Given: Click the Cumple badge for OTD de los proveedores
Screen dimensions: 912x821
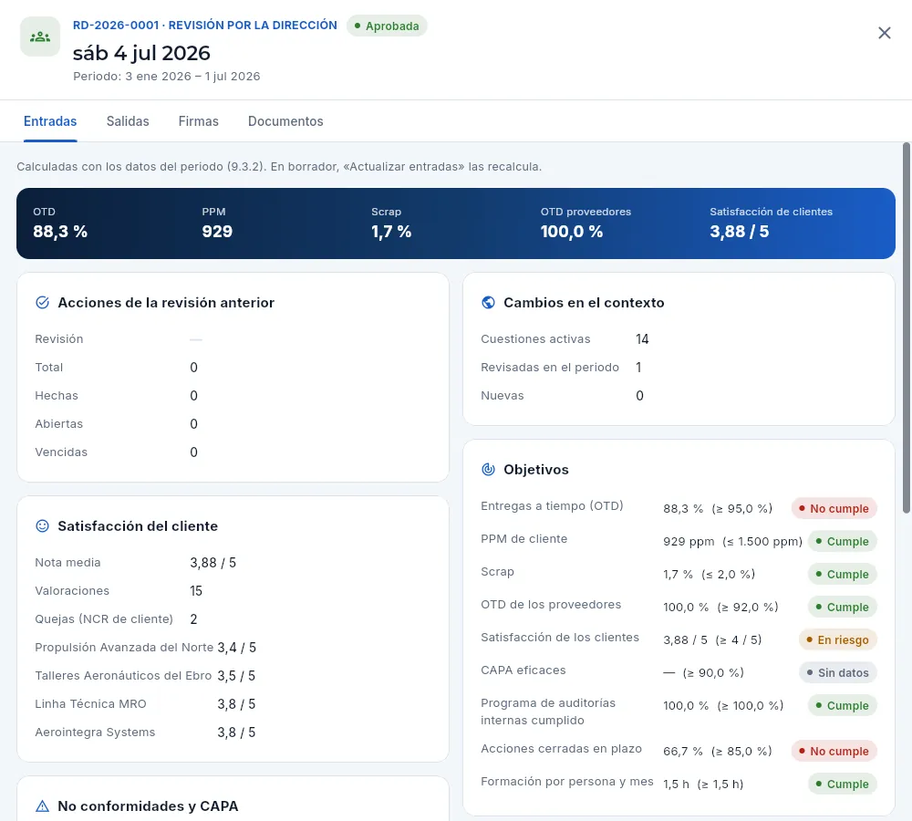Looking at the screenshot, I should (x=842, y=608).
